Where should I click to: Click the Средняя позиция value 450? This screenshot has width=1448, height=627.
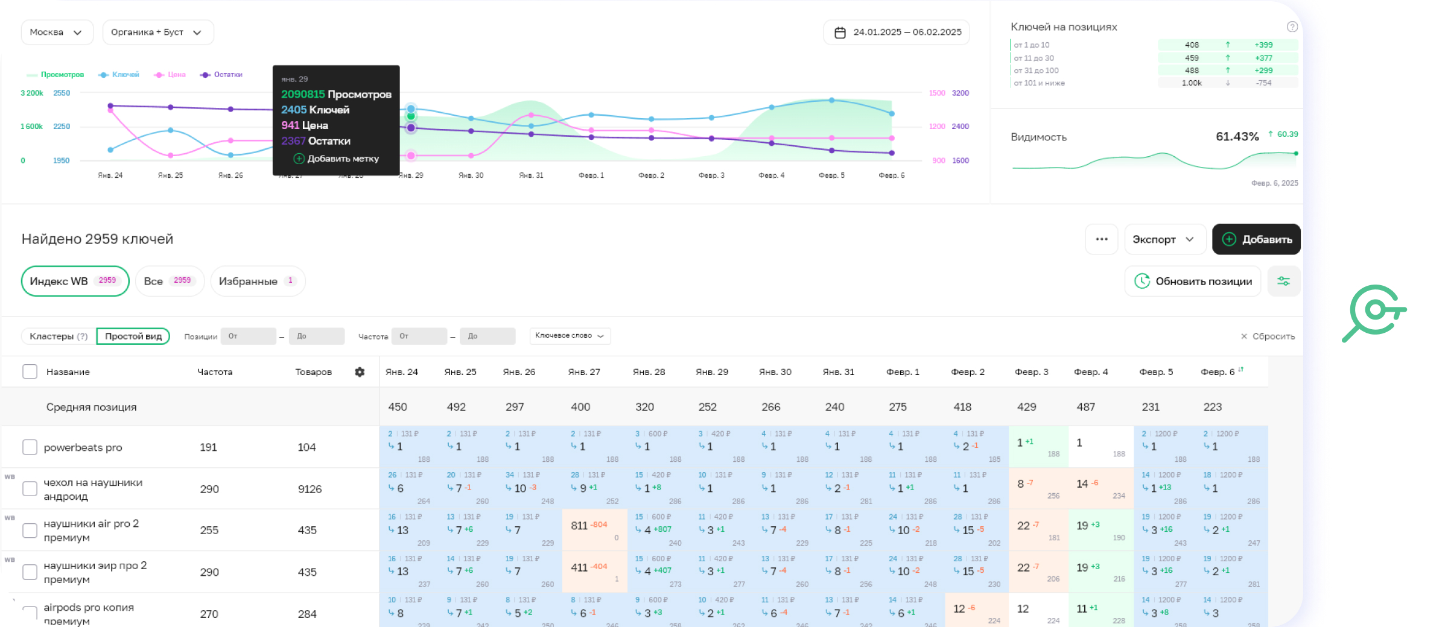[398, 407]
